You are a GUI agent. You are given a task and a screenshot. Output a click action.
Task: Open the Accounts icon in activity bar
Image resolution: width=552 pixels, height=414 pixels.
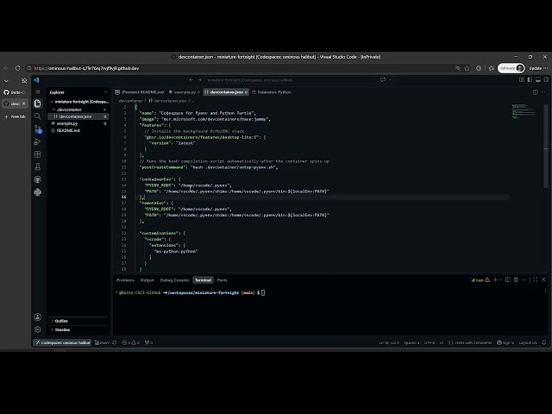(x=38, y=317)
